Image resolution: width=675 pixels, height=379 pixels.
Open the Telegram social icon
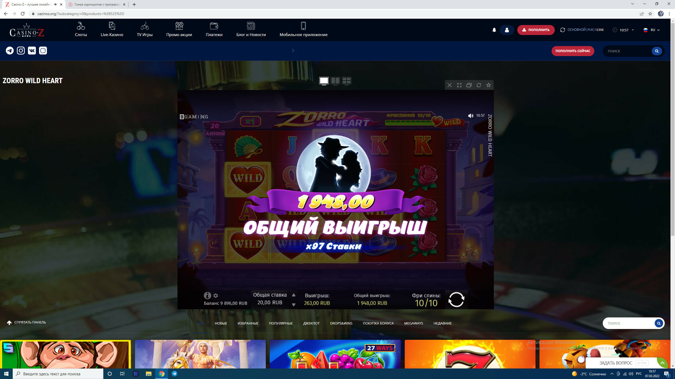(x=10, y=51)
